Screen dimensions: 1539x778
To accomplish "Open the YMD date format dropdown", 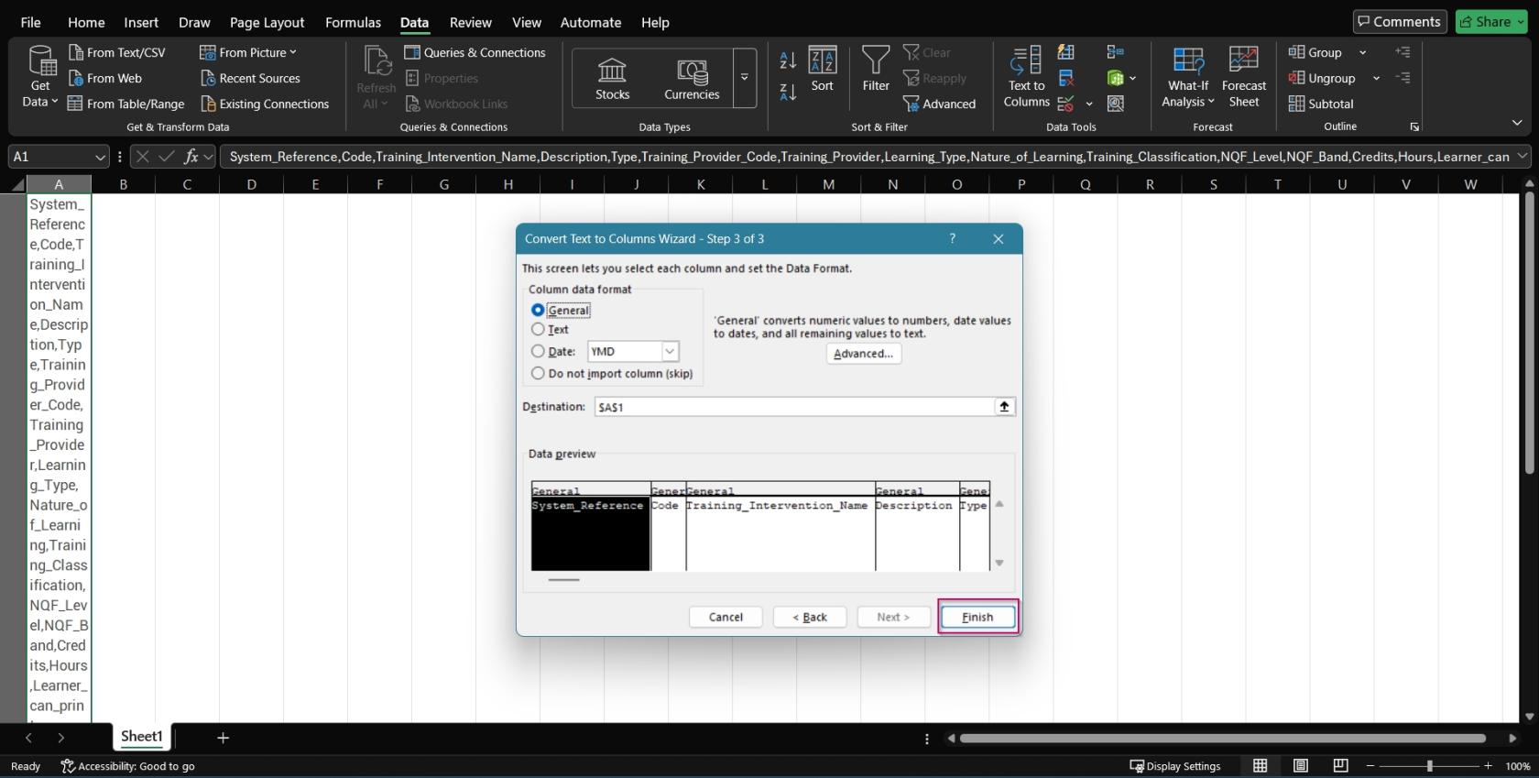I will 670,351.
